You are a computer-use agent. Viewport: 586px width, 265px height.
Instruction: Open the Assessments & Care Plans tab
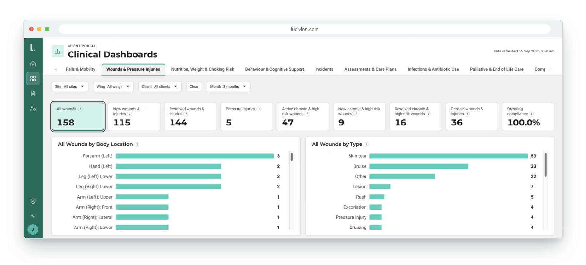tap(370, 69)
